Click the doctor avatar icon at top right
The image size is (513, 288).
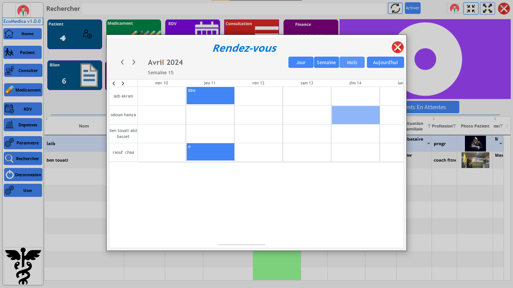454,8
